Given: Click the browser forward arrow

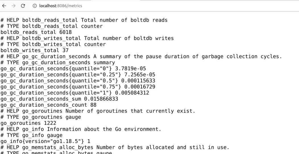Looking at the screenshot, I should (14, 6).
